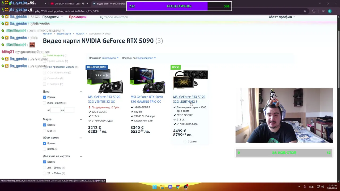Click the price до maximum input box
Image resolution: width=340 pixels, height=191 pixels.
click(x=69, y=110)
